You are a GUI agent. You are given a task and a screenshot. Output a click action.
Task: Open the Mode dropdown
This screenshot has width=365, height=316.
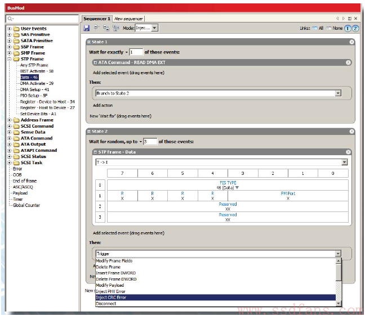tap(155, 28)
